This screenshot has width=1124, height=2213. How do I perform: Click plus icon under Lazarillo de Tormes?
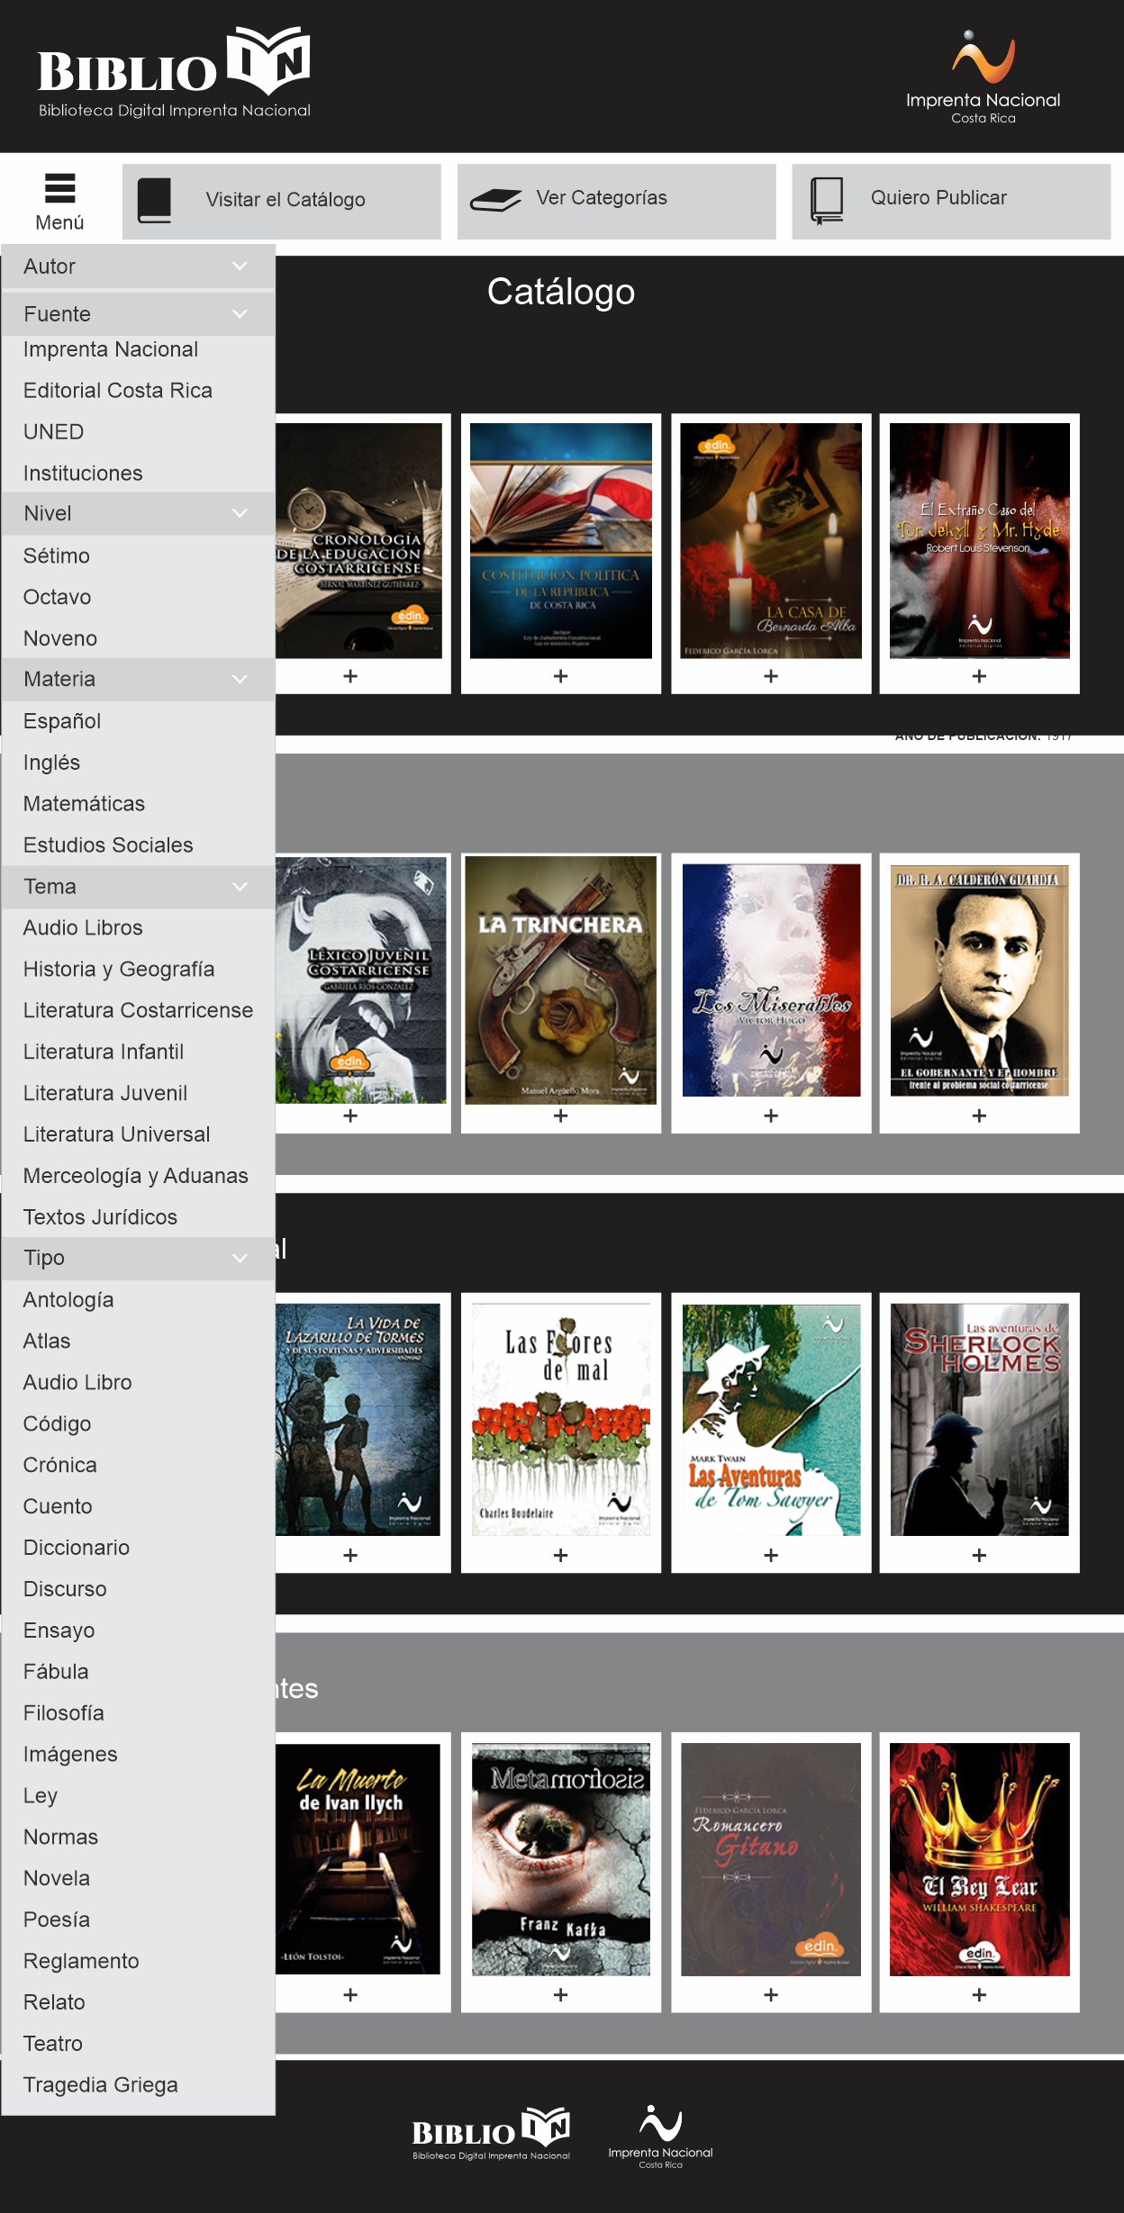(350, 1555)
